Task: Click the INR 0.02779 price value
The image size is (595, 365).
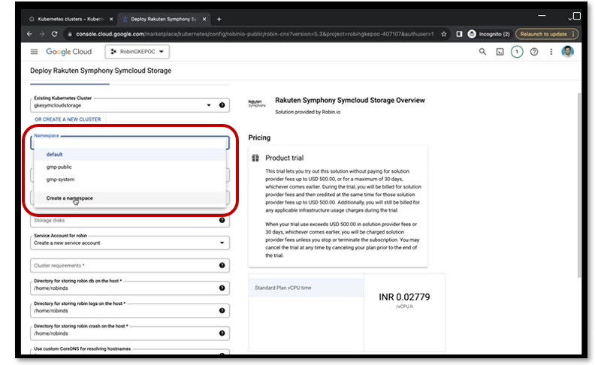Action: click(x=404, y=297)
